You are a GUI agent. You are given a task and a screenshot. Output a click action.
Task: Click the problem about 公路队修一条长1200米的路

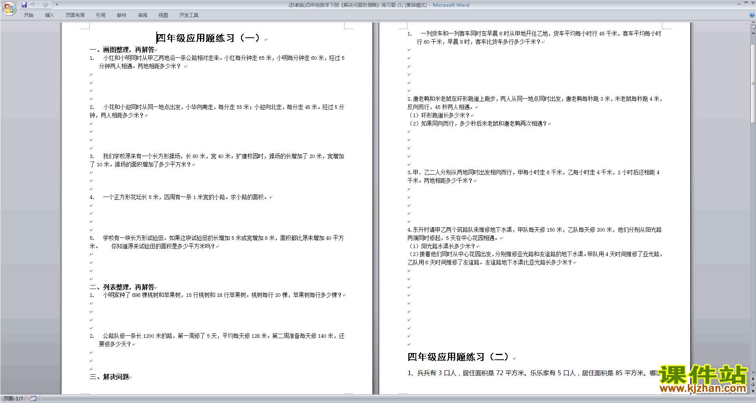click(x=217, y=340)
